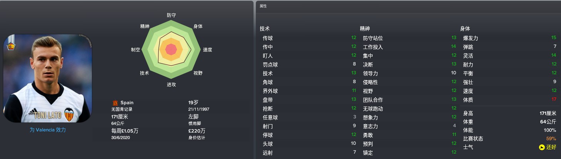Click the 防守 label on the radar chart
561x159 pixels.
(x=171, y=15)
